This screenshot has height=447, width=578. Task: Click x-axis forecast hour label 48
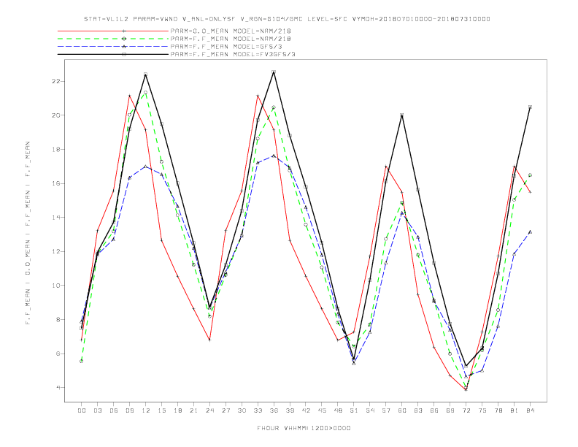click(x=338, y=410)
